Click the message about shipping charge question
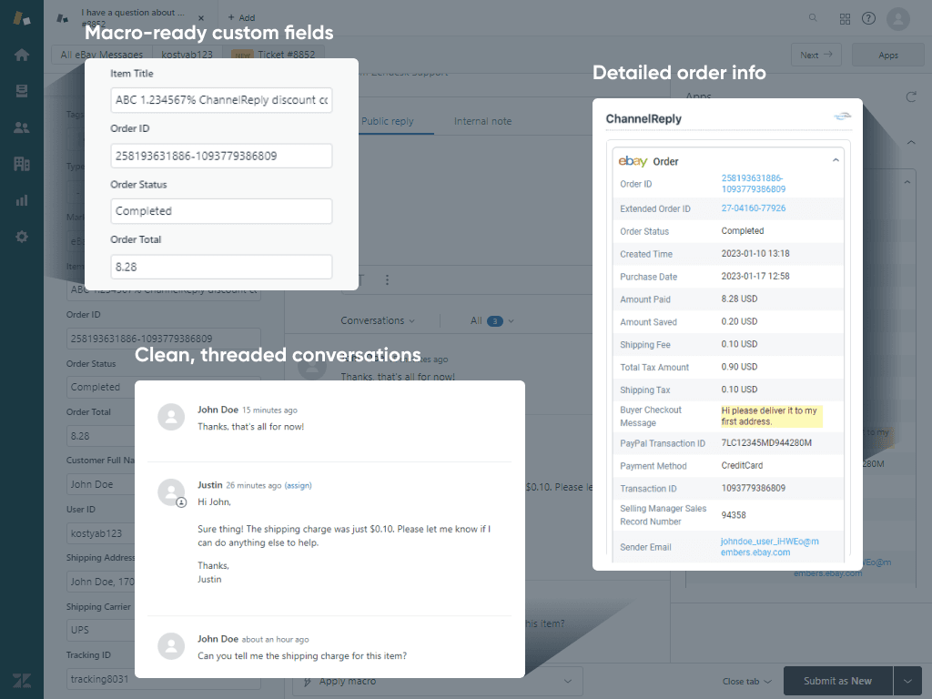 click(x=302, y=656)
